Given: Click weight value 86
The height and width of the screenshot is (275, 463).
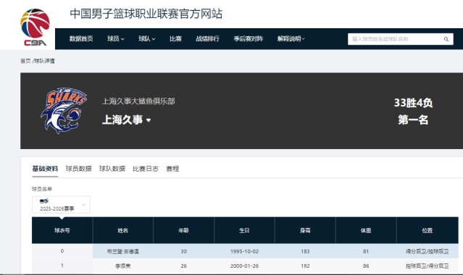Looking at the screenshot, I should point(366,266).
